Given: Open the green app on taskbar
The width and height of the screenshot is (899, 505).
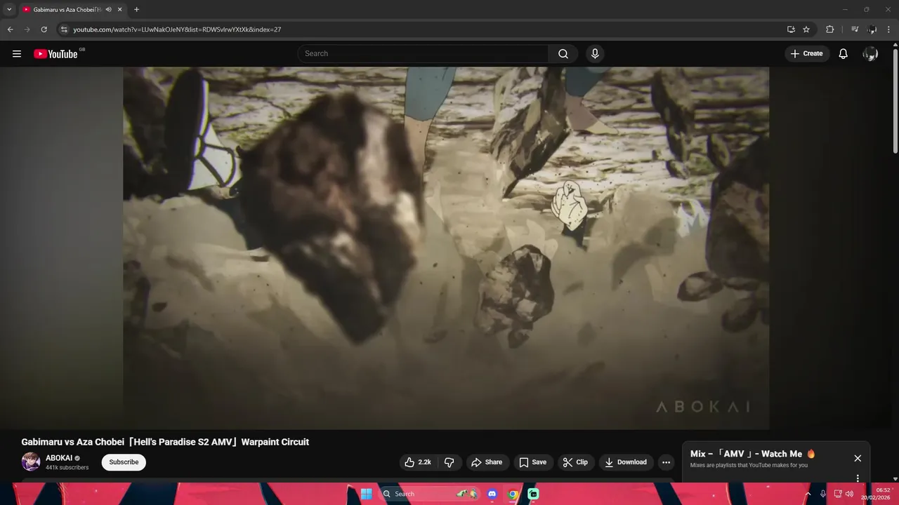Looking at the screenshot, I should [x=533, y=494].
